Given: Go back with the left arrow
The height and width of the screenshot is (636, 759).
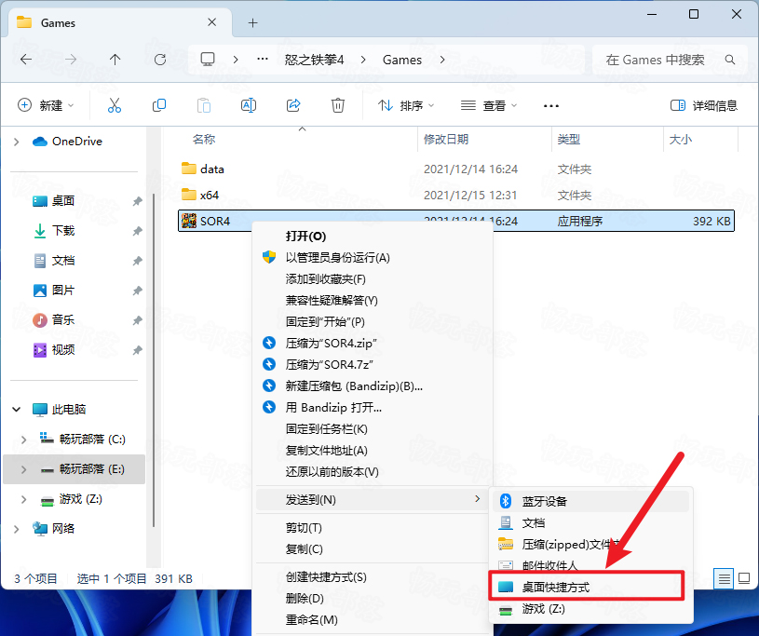Looking at the screenshot, I should click(x=26, y=60).
